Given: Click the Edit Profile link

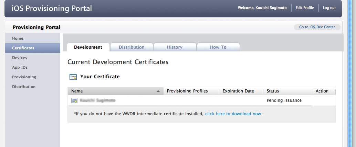Looking at the screenshot, I should click(305, 8).
